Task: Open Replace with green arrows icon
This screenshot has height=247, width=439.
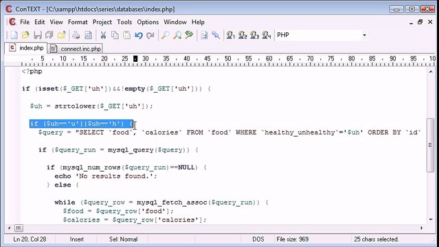Action: [189, 35]
